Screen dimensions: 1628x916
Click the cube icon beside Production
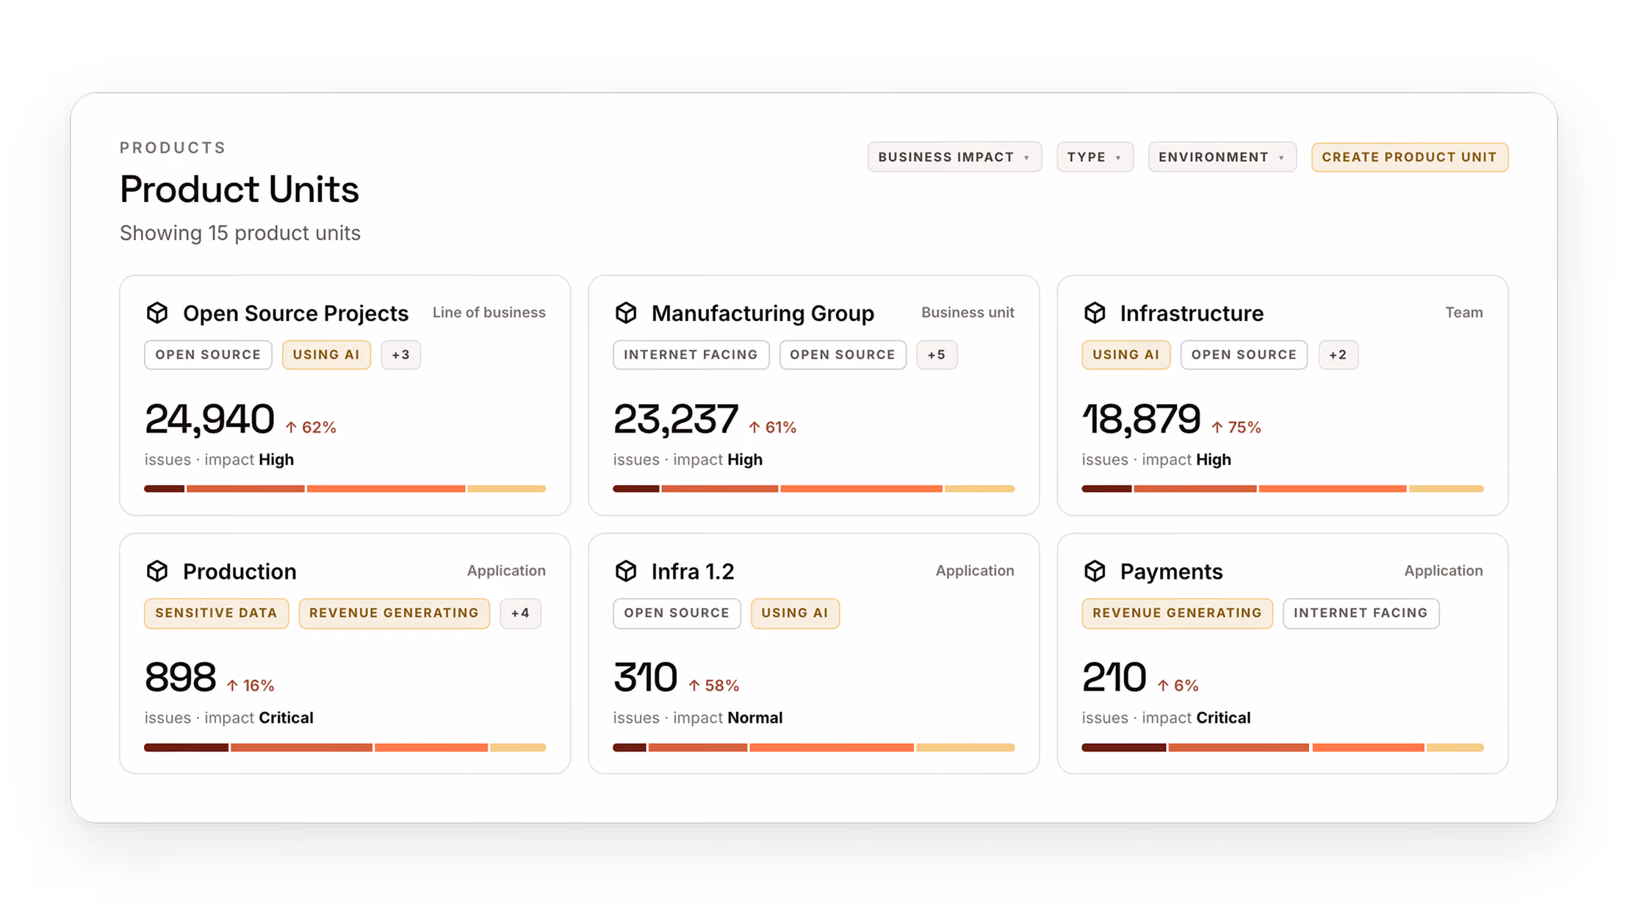pos(157,571)
